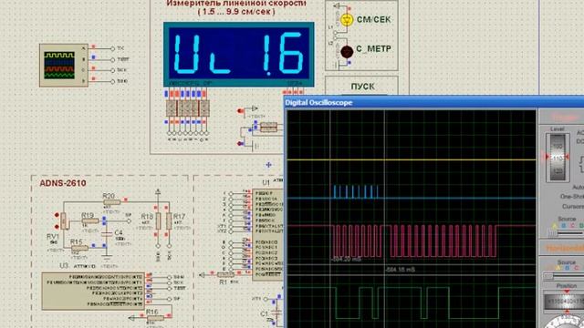Click the cursor reading -594.20 mS
Screen dimensions: 584x328
click(x=346, y=259)
